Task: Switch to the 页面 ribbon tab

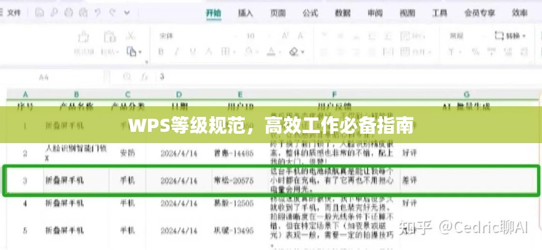Action: click(278, 13)
